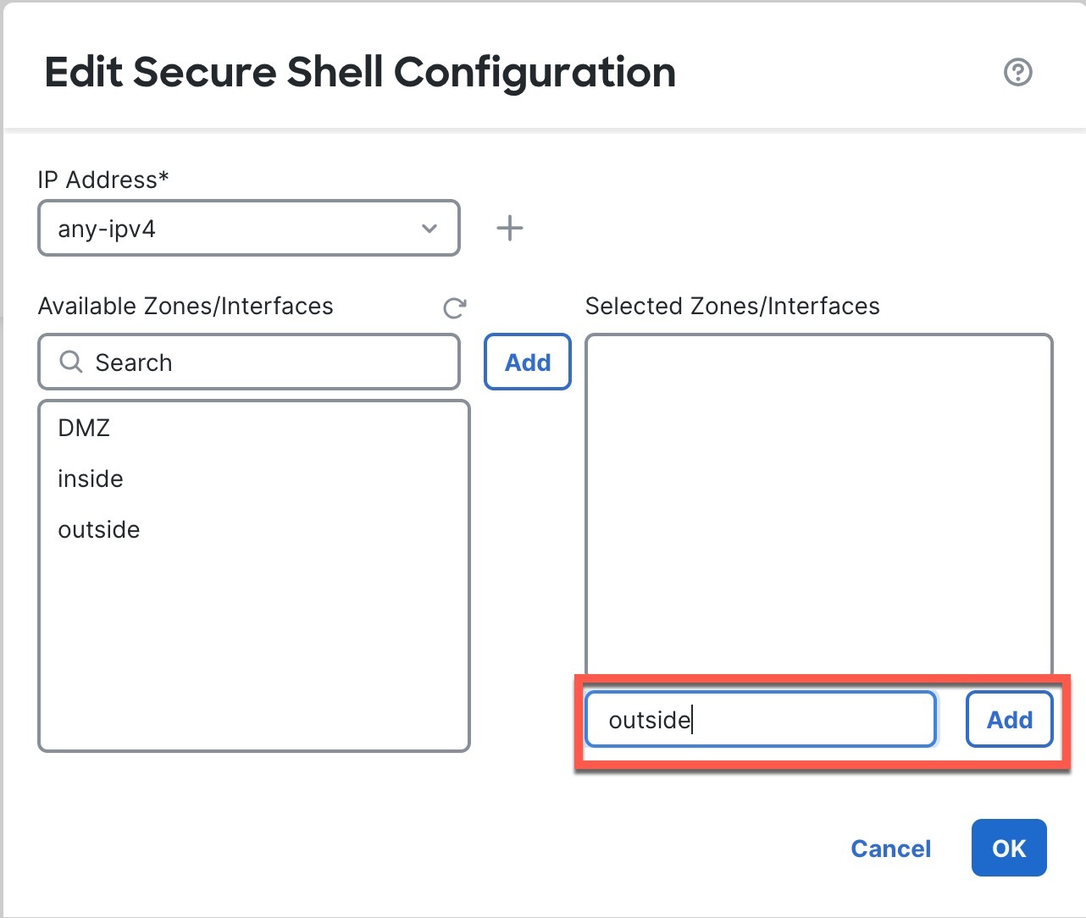Image resolution: width=1086 pixels, height=918 pixels.
Task: Select the inside zone
Action: (90, 478)
